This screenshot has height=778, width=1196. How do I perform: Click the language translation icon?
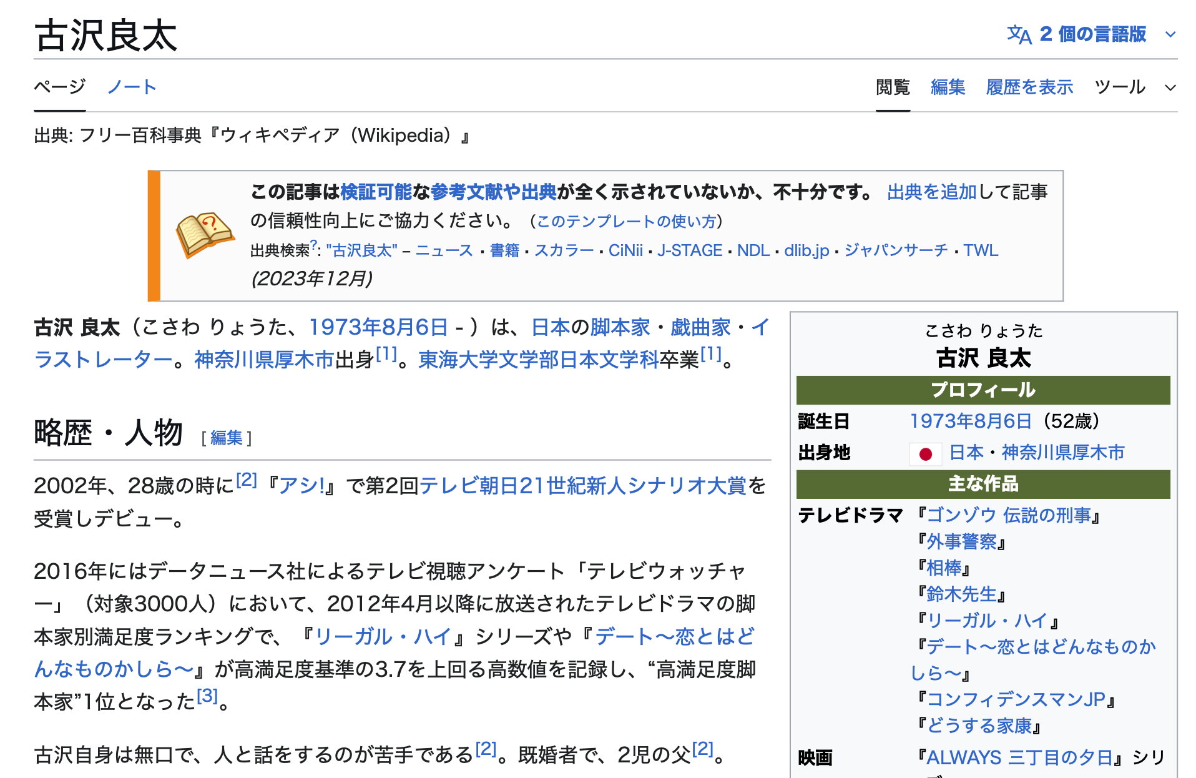tap(1019, 34)
